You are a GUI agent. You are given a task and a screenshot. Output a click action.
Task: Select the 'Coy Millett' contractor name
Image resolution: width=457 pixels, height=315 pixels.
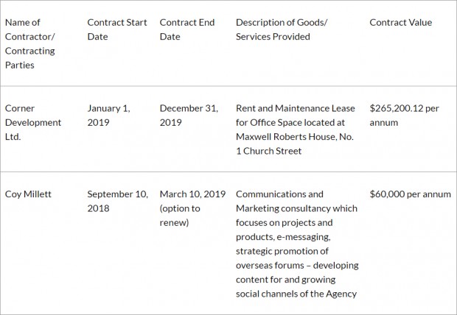(x=28, y=194)
